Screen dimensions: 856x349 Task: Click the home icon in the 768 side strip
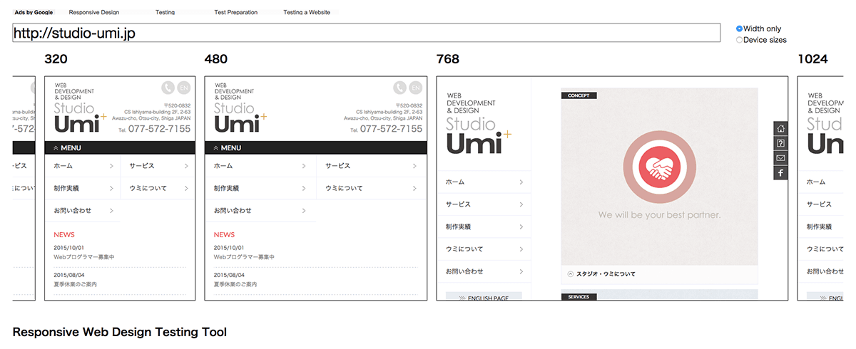tap(780, 129)
